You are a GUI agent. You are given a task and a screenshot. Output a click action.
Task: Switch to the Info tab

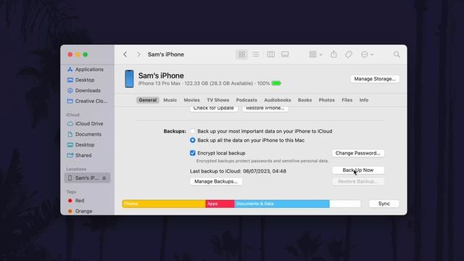point(364,100)
